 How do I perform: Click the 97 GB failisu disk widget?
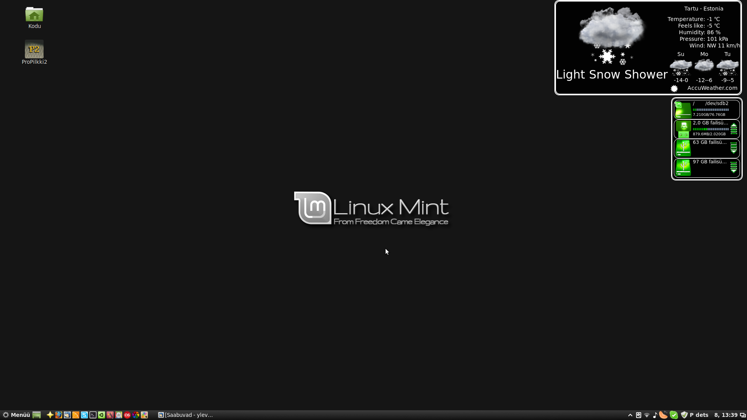(x=706, y=167)
